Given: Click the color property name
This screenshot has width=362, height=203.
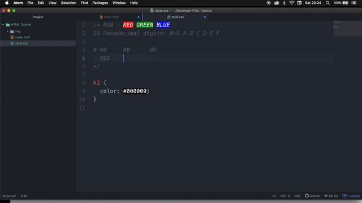Looking at the screenshot, I should coord(108,91).
